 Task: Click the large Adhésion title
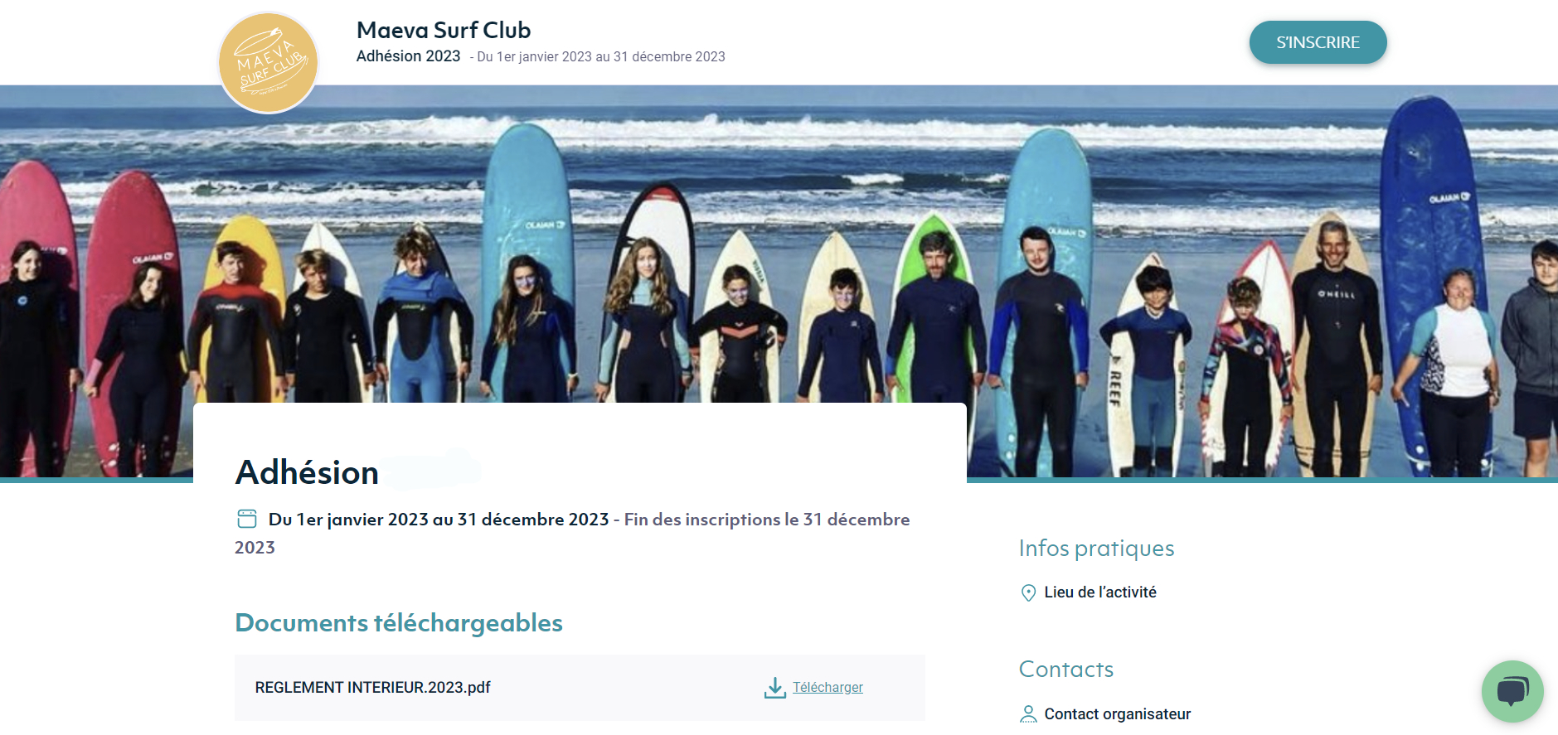click(307, 472)
